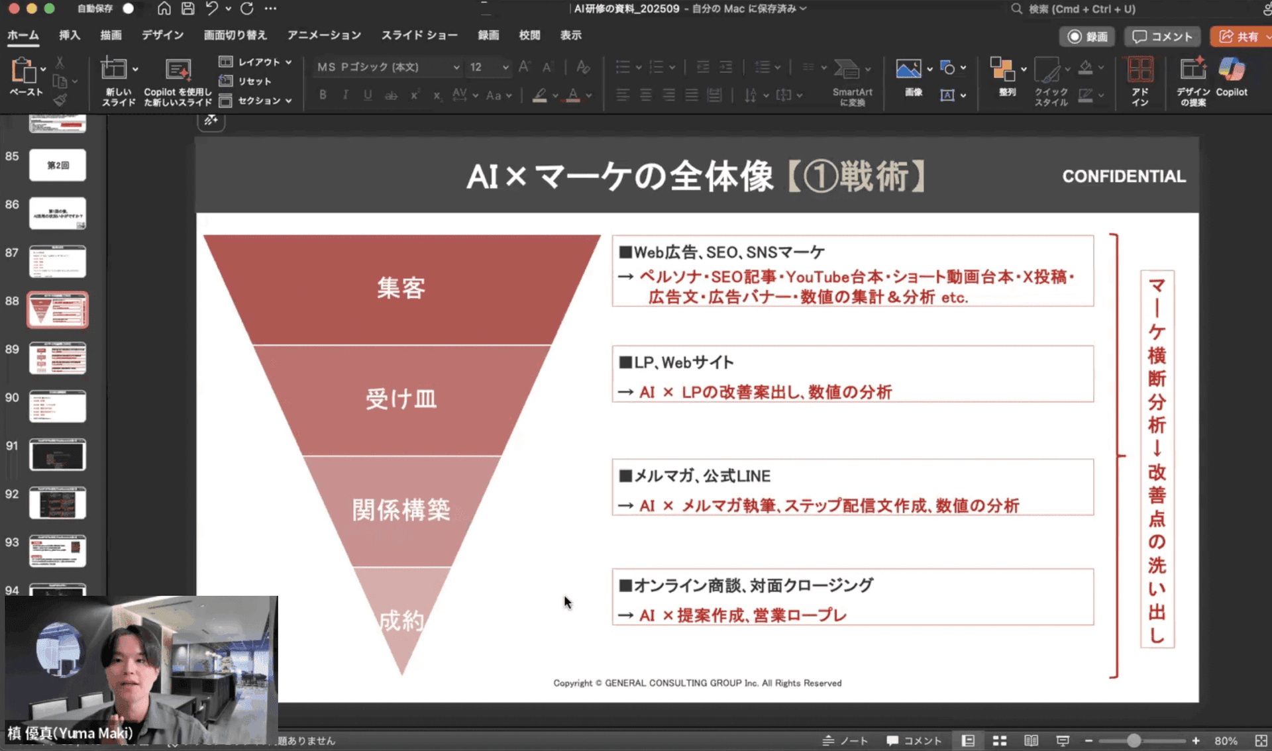1272x751 pixels.
Task: Open クイックスタイル gallery
Action: point(1048,79)
